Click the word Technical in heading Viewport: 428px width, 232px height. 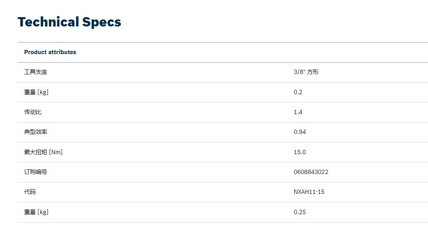[x=48, y=22]
